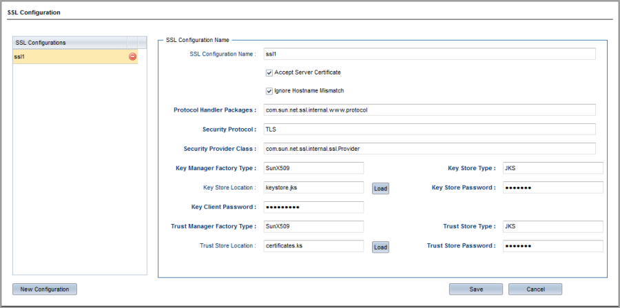Focus the Protocol Handler Packages field

point(429,110)
